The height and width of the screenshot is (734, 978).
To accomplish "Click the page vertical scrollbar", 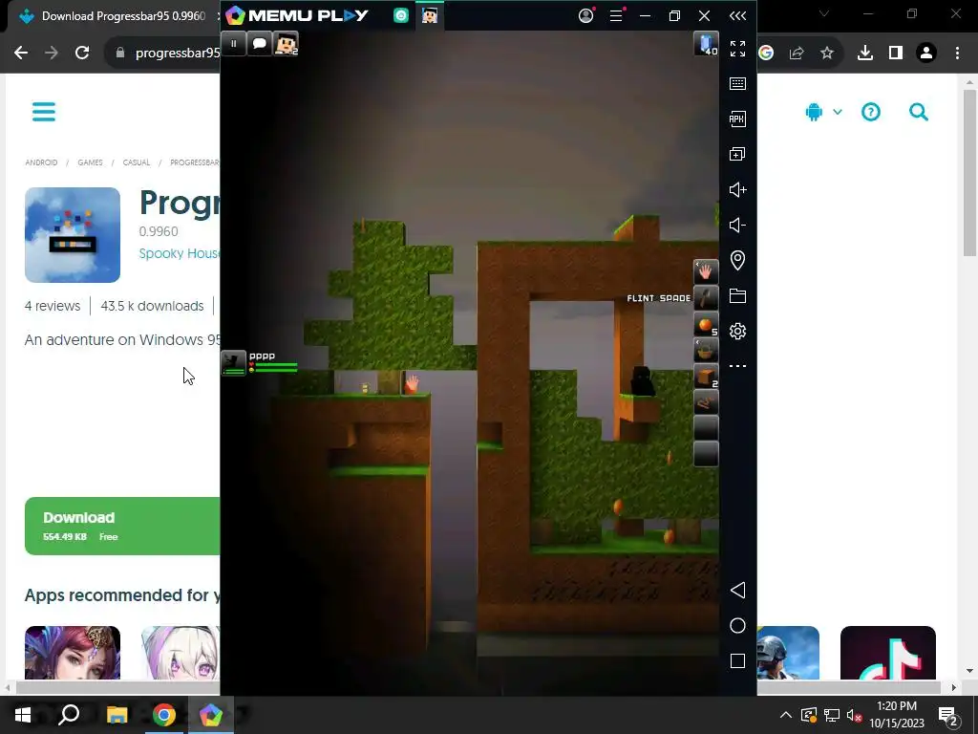I will (x=969, y=172).
